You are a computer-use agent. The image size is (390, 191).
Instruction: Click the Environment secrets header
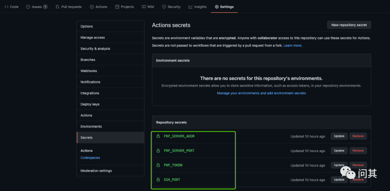click(x=173, y=60)
